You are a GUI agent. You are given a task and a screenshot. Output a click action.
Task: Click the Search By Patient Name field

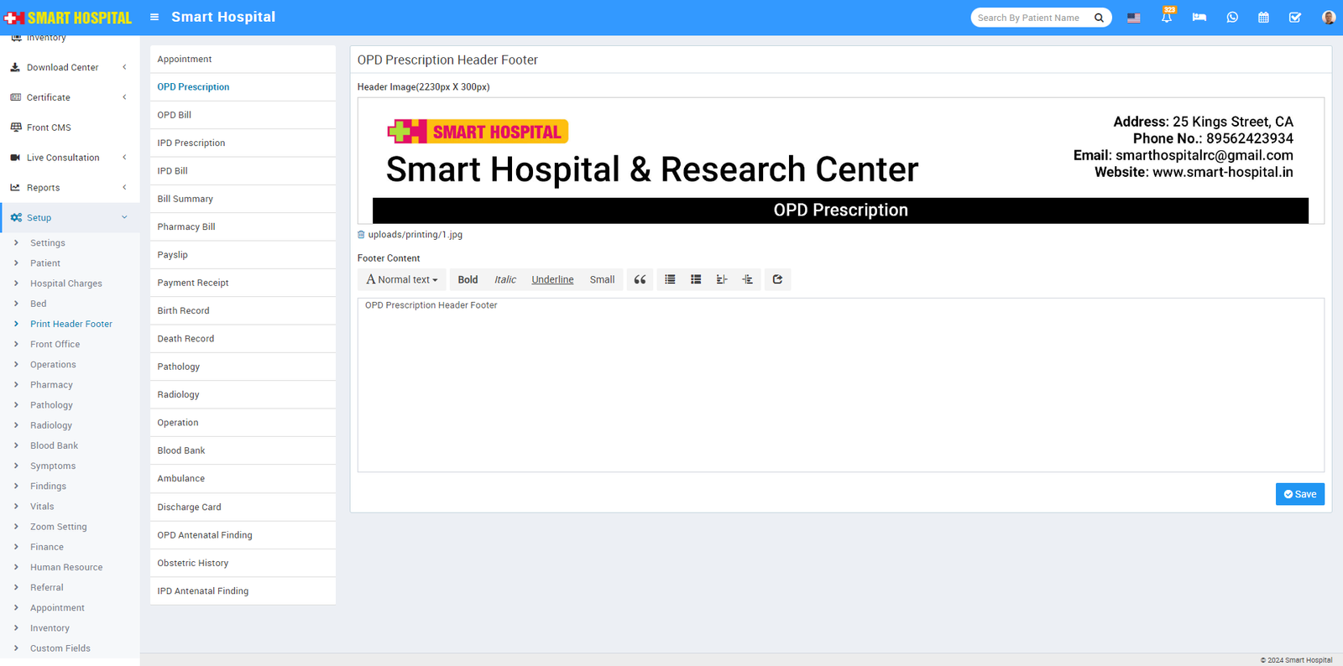(1031, 18)
